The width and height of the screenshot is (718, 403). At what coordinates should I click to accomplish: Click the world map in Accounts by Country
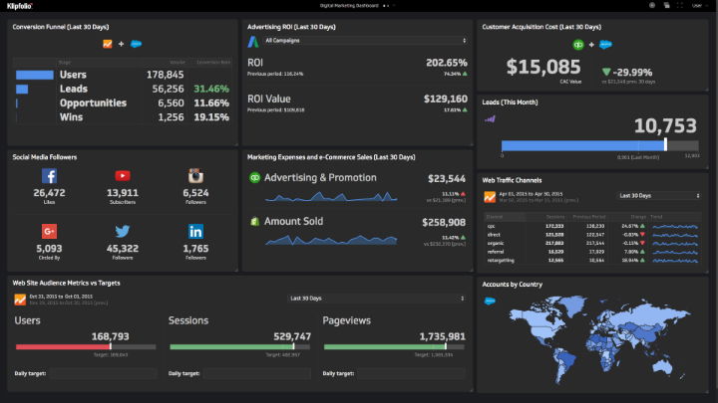(600, 338)
